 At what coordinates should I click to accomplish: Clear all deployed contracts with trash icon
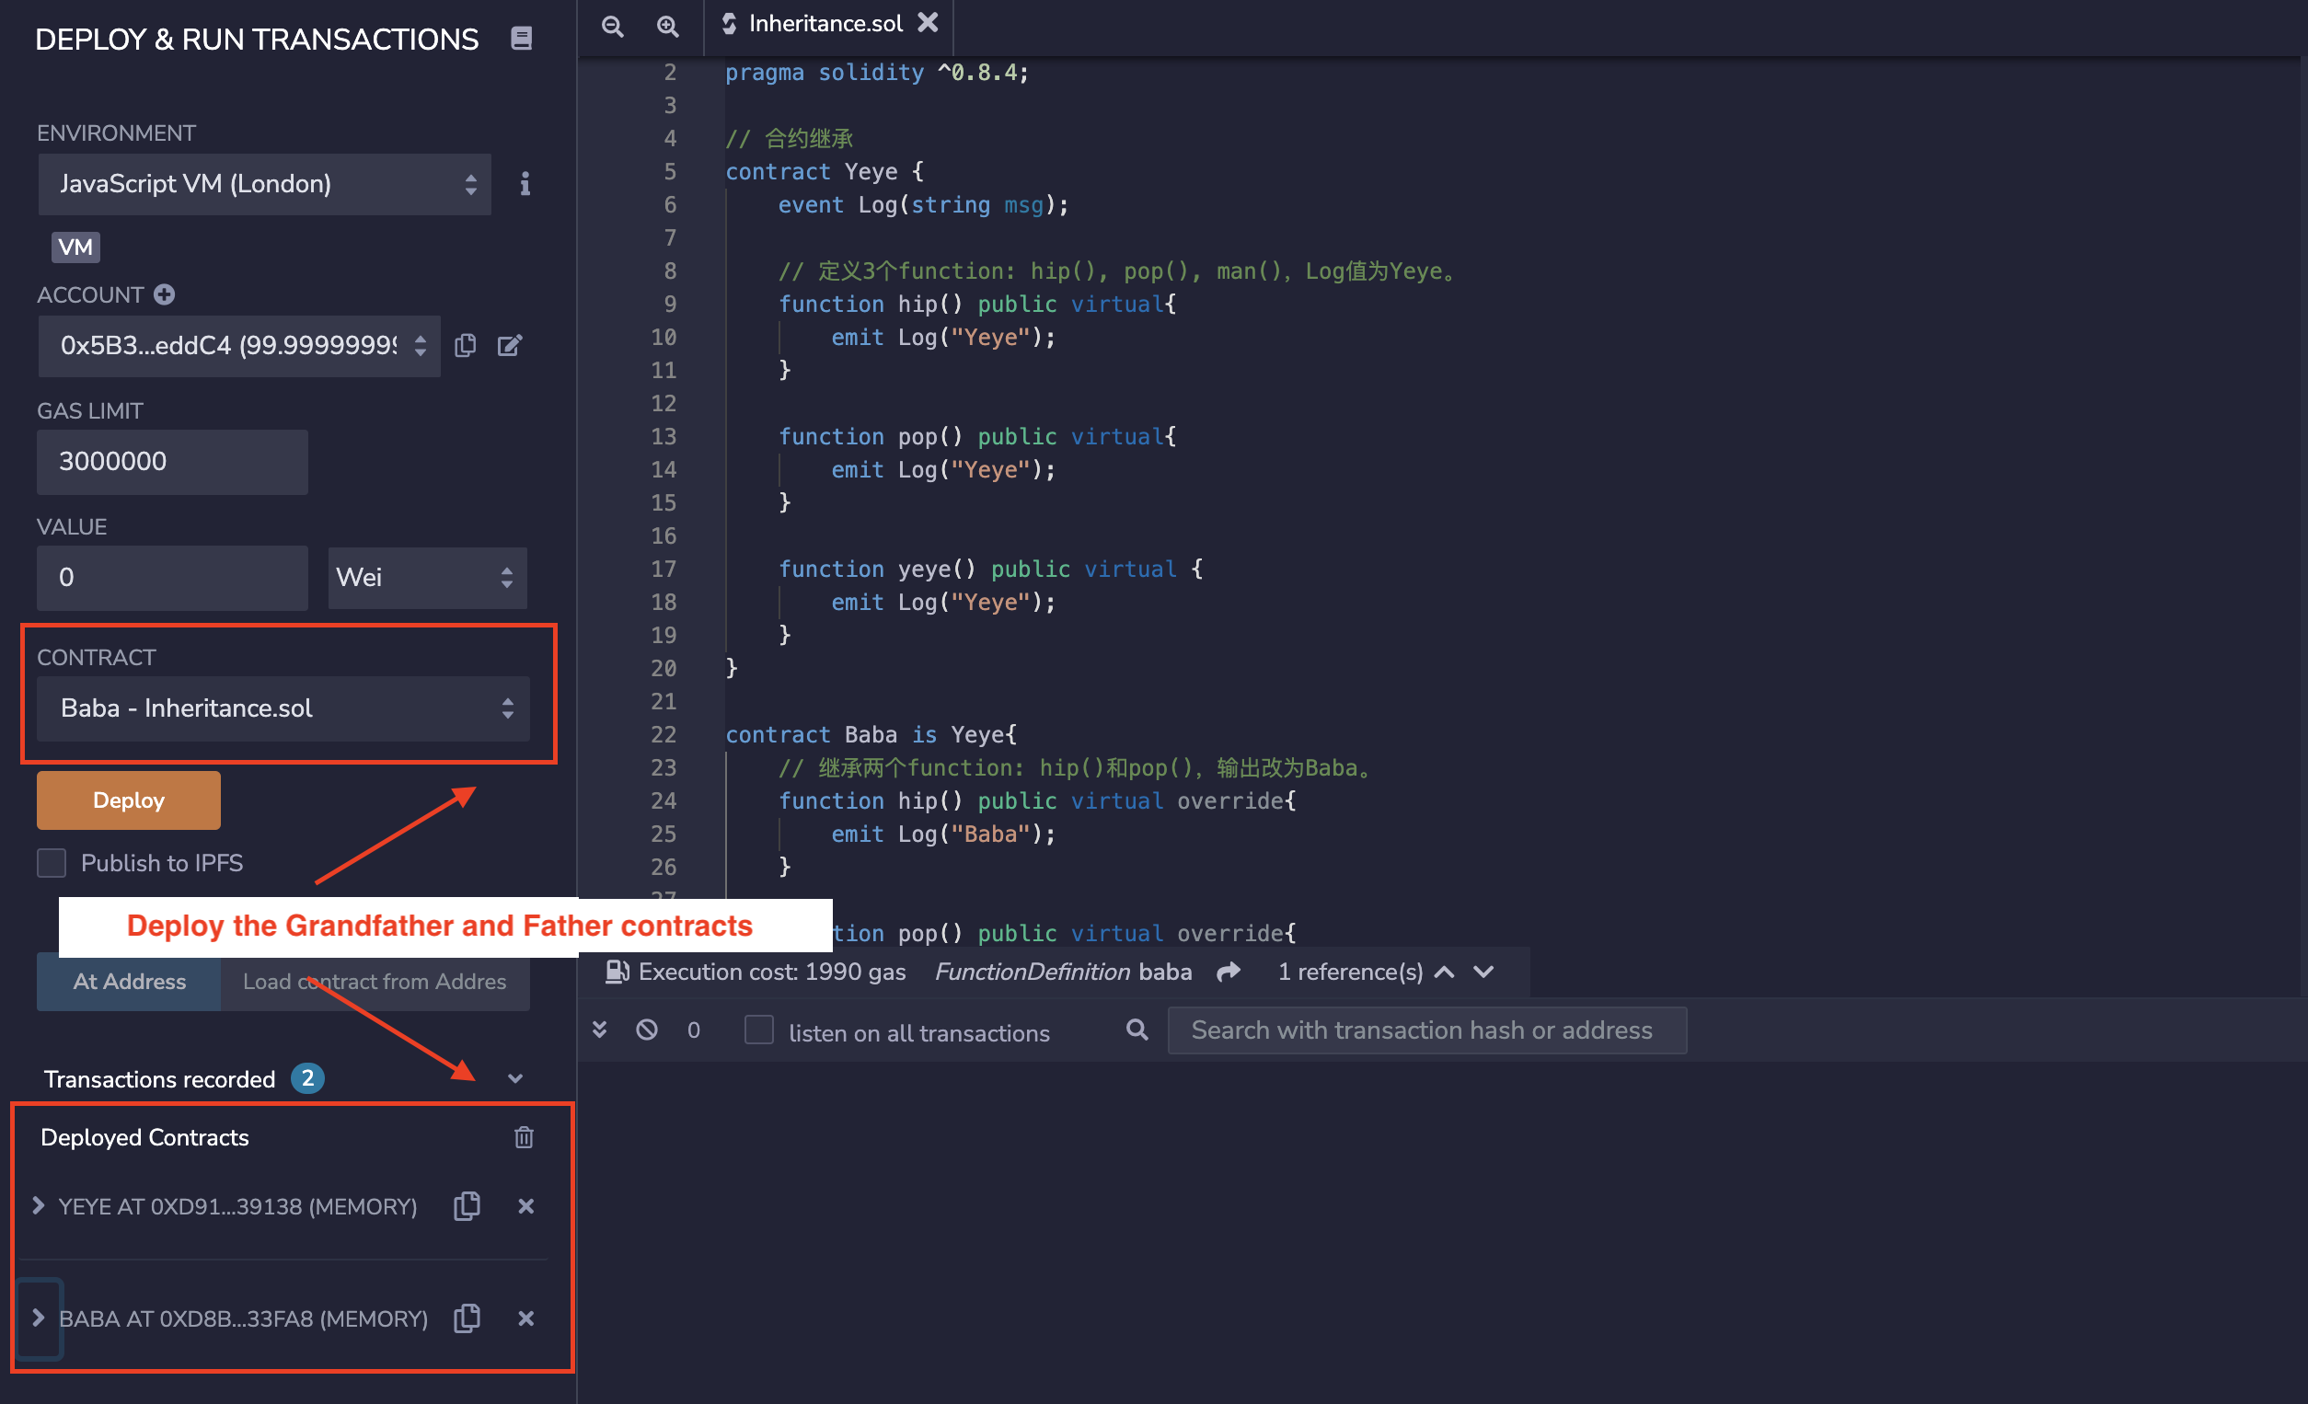pos(524,1137)
